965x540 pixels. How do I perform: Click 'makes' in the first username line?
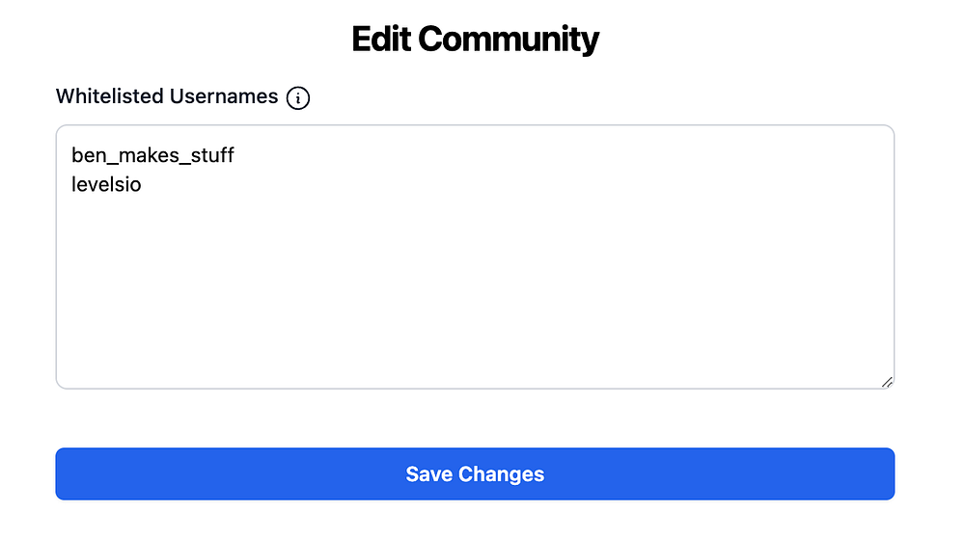coord(145,155)
